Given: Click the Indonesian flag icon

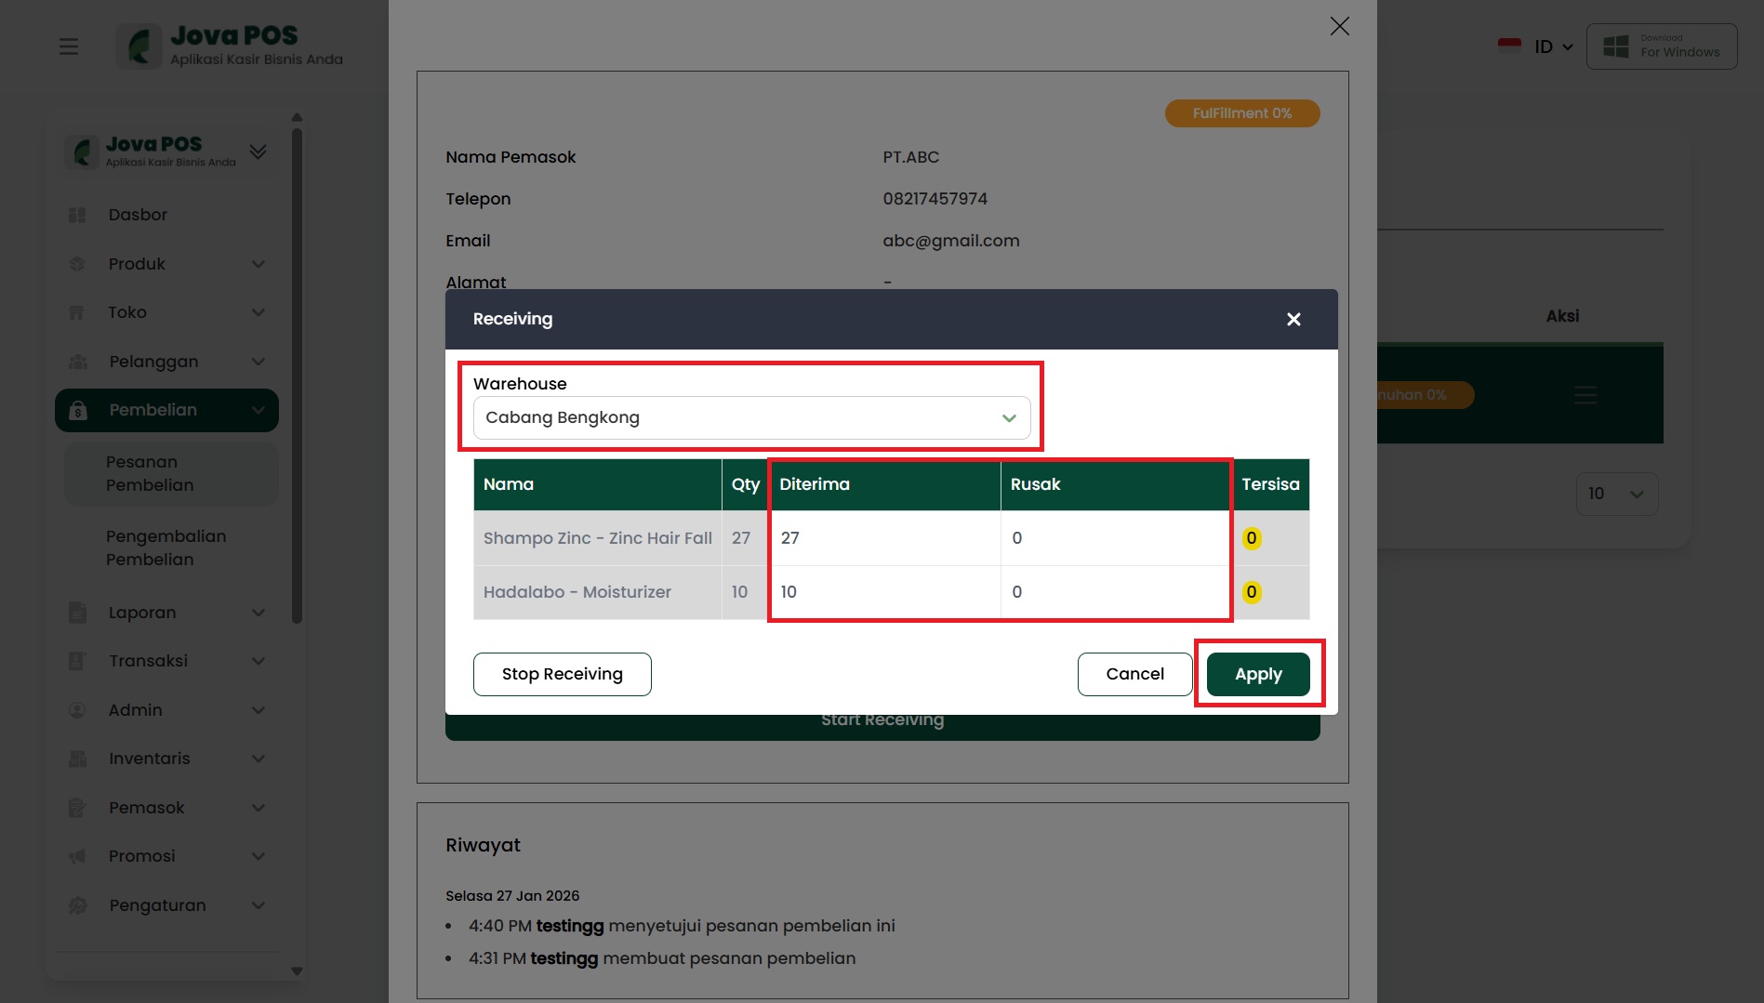Looking at the screenshot, I should tap(1509, 46).
